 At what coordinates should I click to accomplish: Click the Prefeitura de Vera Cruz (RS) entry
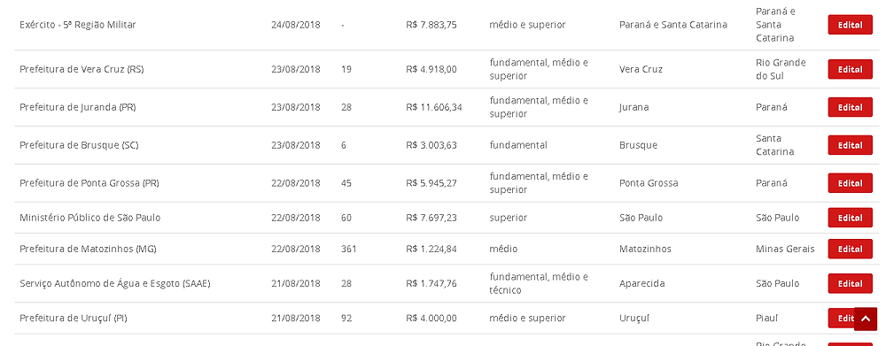pos(82,69)
